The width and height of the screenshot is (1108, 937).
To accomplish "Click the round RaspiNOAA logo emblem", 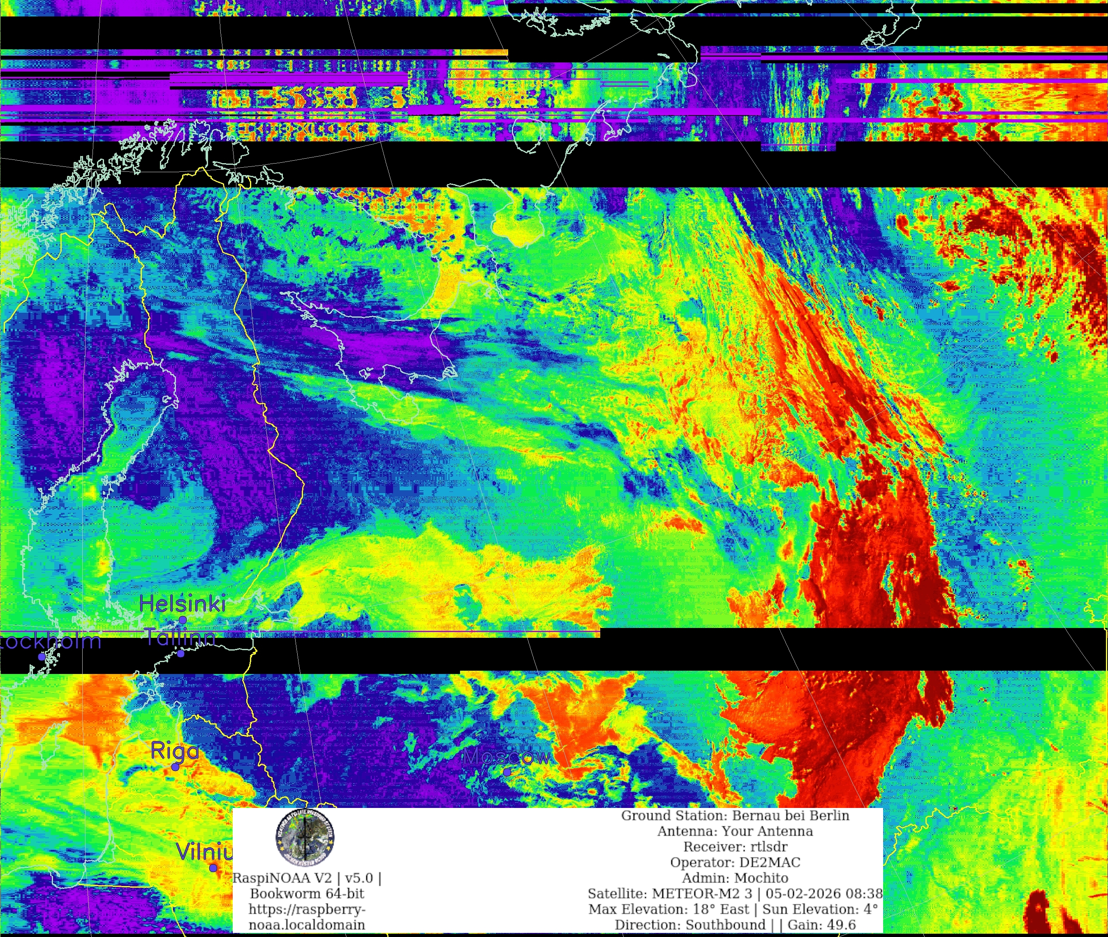I will point(305,838).
